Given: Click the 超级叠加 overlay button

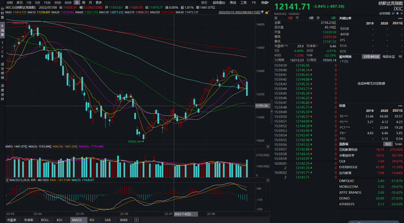Looking at the screenshot, I should [x=219, y=3].
